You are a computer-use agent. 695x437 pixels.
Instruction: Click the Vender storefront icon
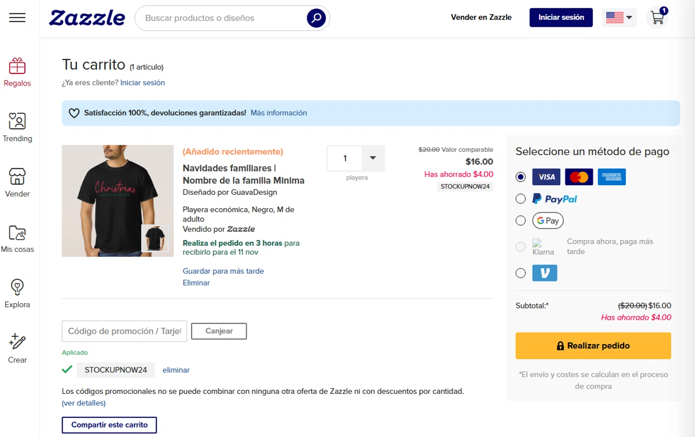tap(17, 177)
